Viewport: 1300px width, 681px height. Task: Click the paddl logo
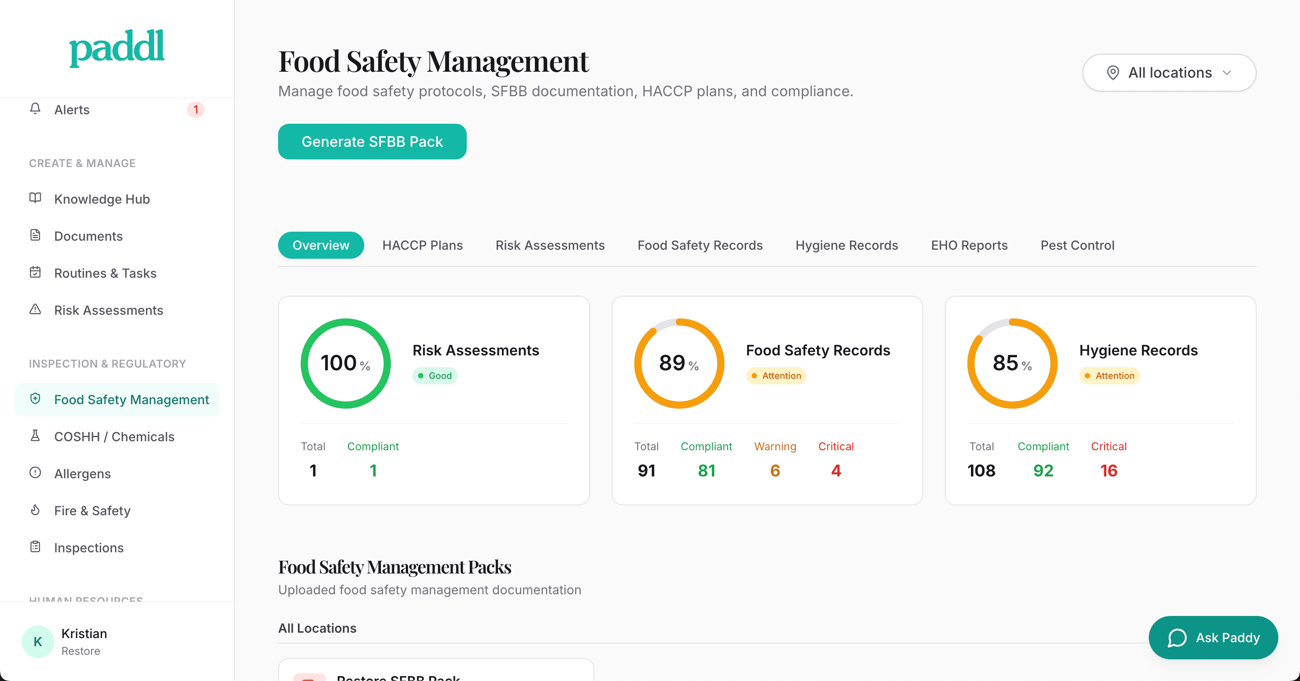click(x=116, y=48)
